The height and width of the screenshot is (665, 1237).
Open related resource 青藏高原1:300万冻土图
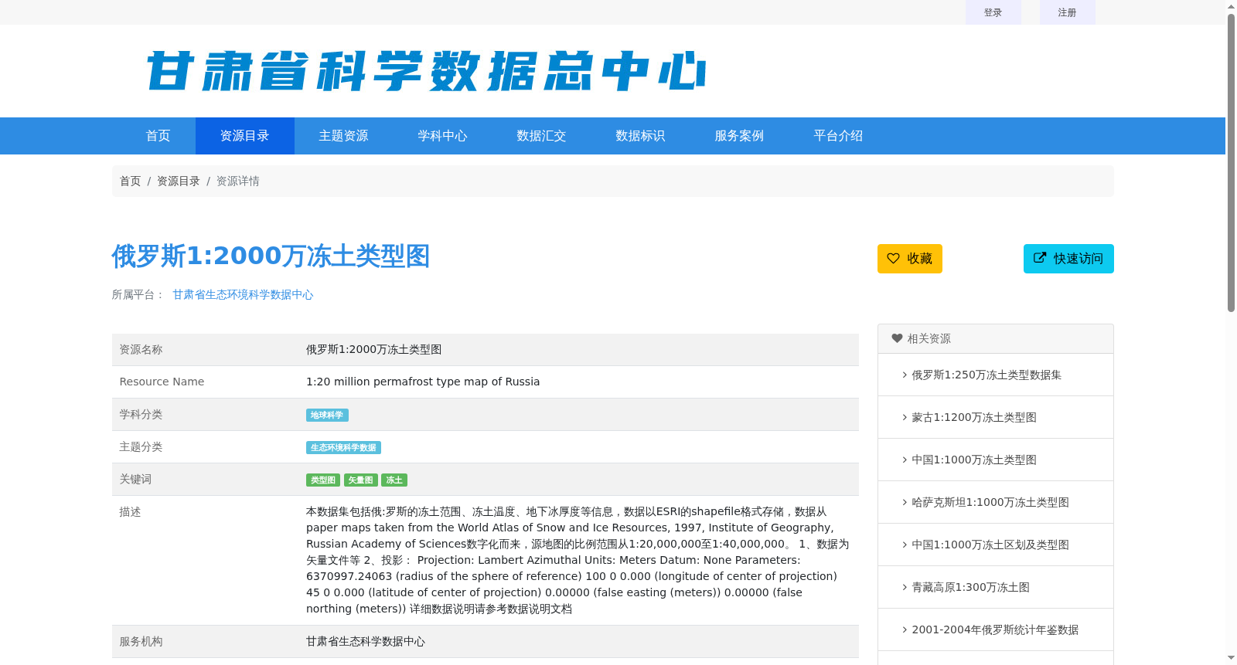point(971,587)
